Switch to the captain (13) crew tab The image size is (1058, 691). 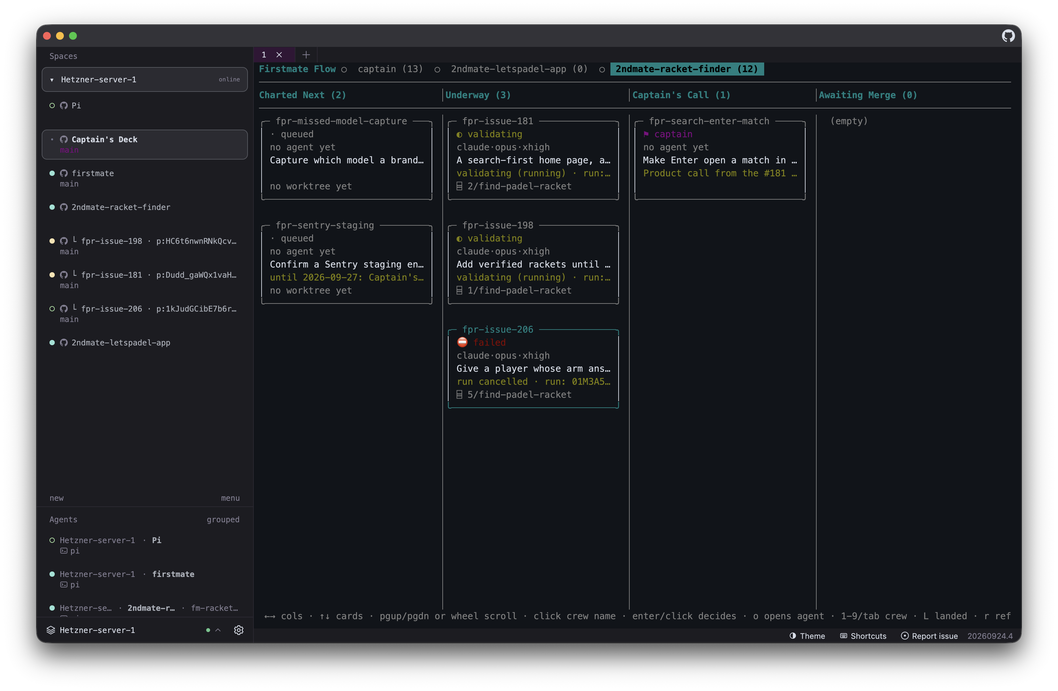tap(390, 69)
